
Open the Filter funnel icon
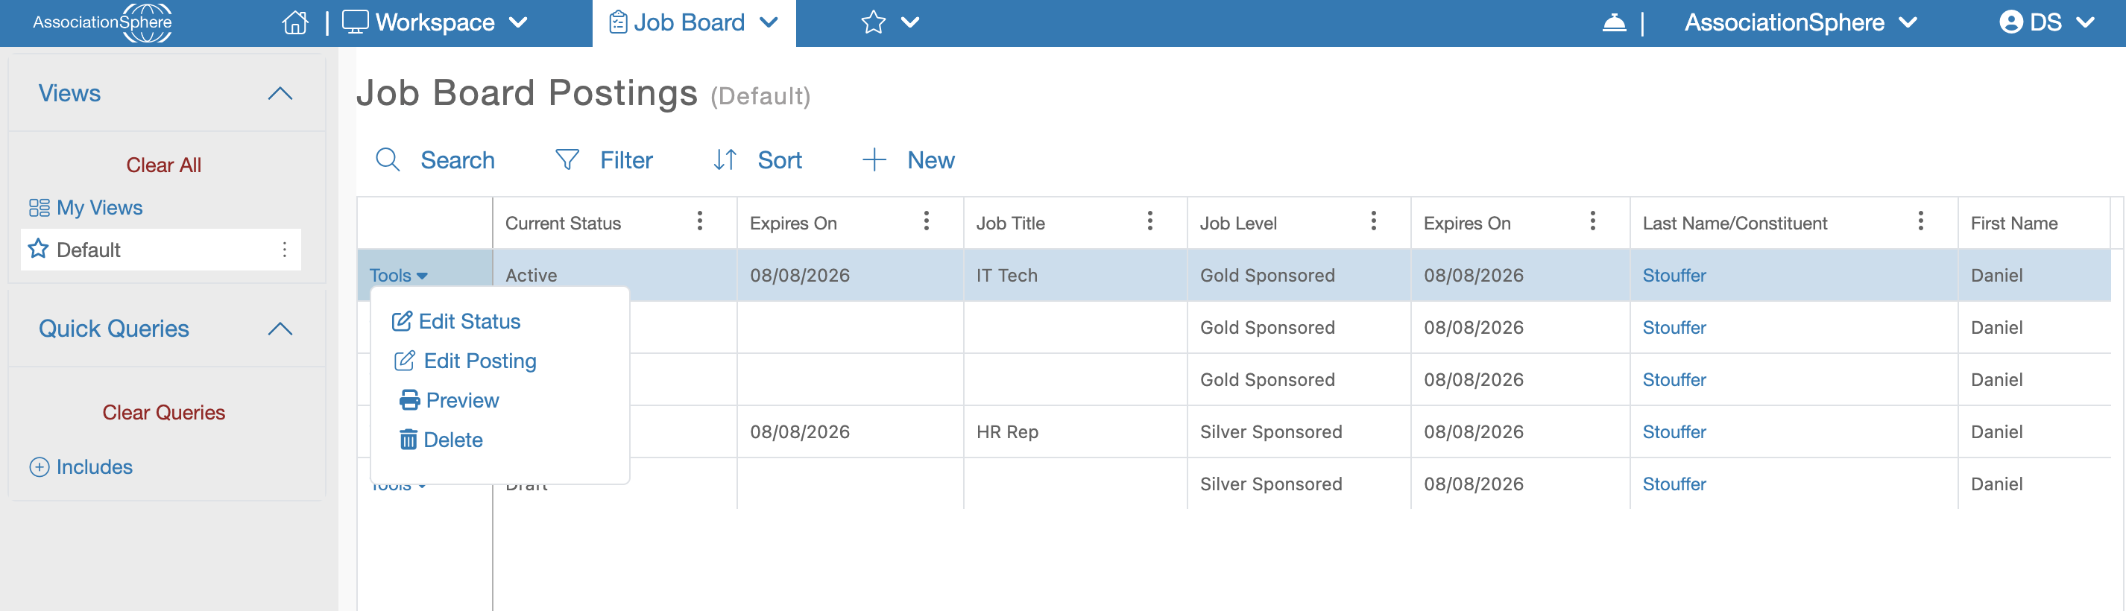[x=567, y=159]
